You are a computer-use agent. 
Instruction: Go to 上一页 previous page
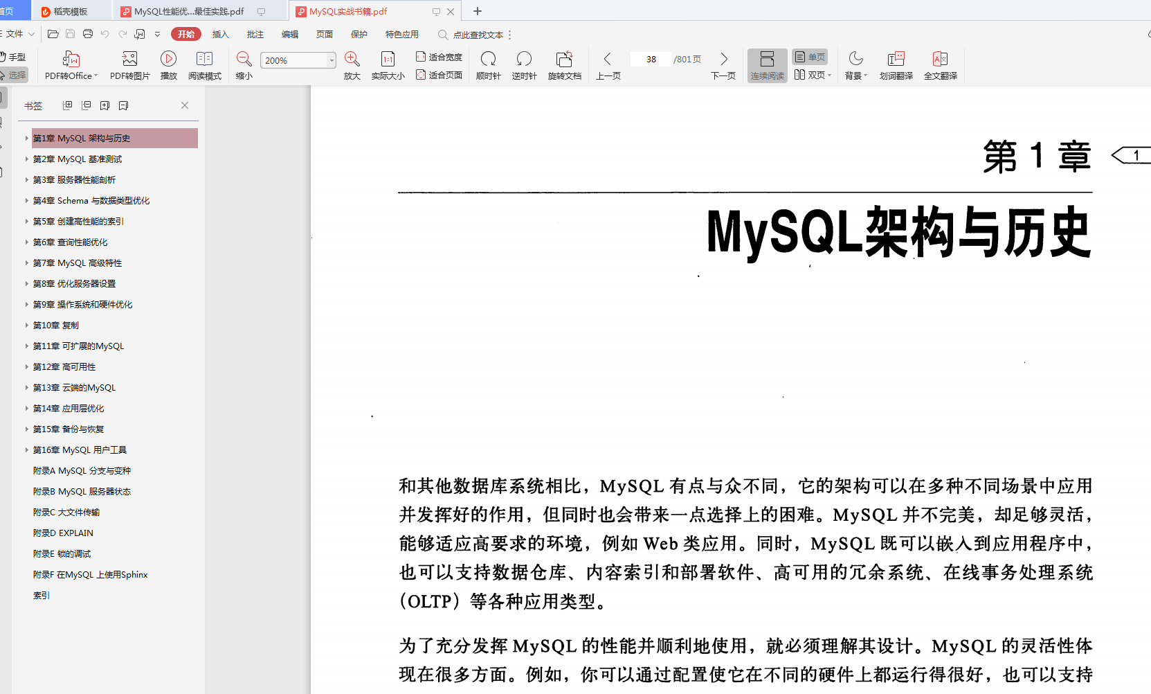point(608,65)
